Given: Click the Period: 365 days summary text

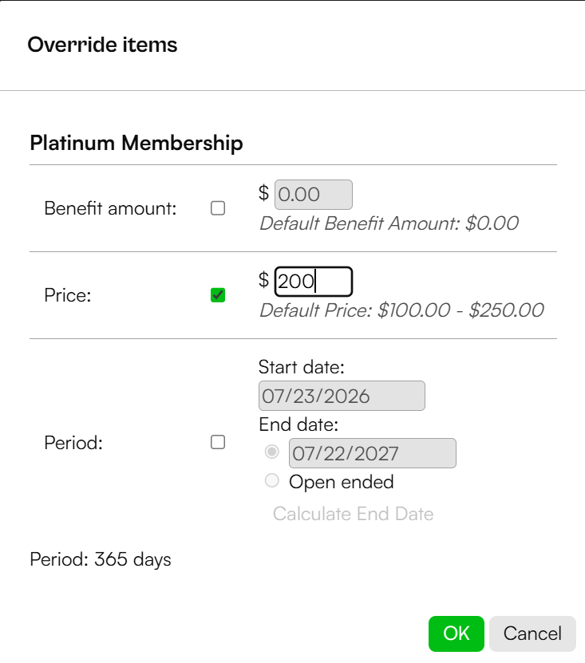Looking at the screenshot, I should (101, 559).
